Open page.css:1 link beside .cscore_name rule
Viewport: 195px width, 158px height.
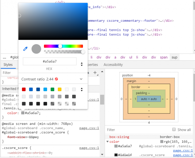(89, 128)
